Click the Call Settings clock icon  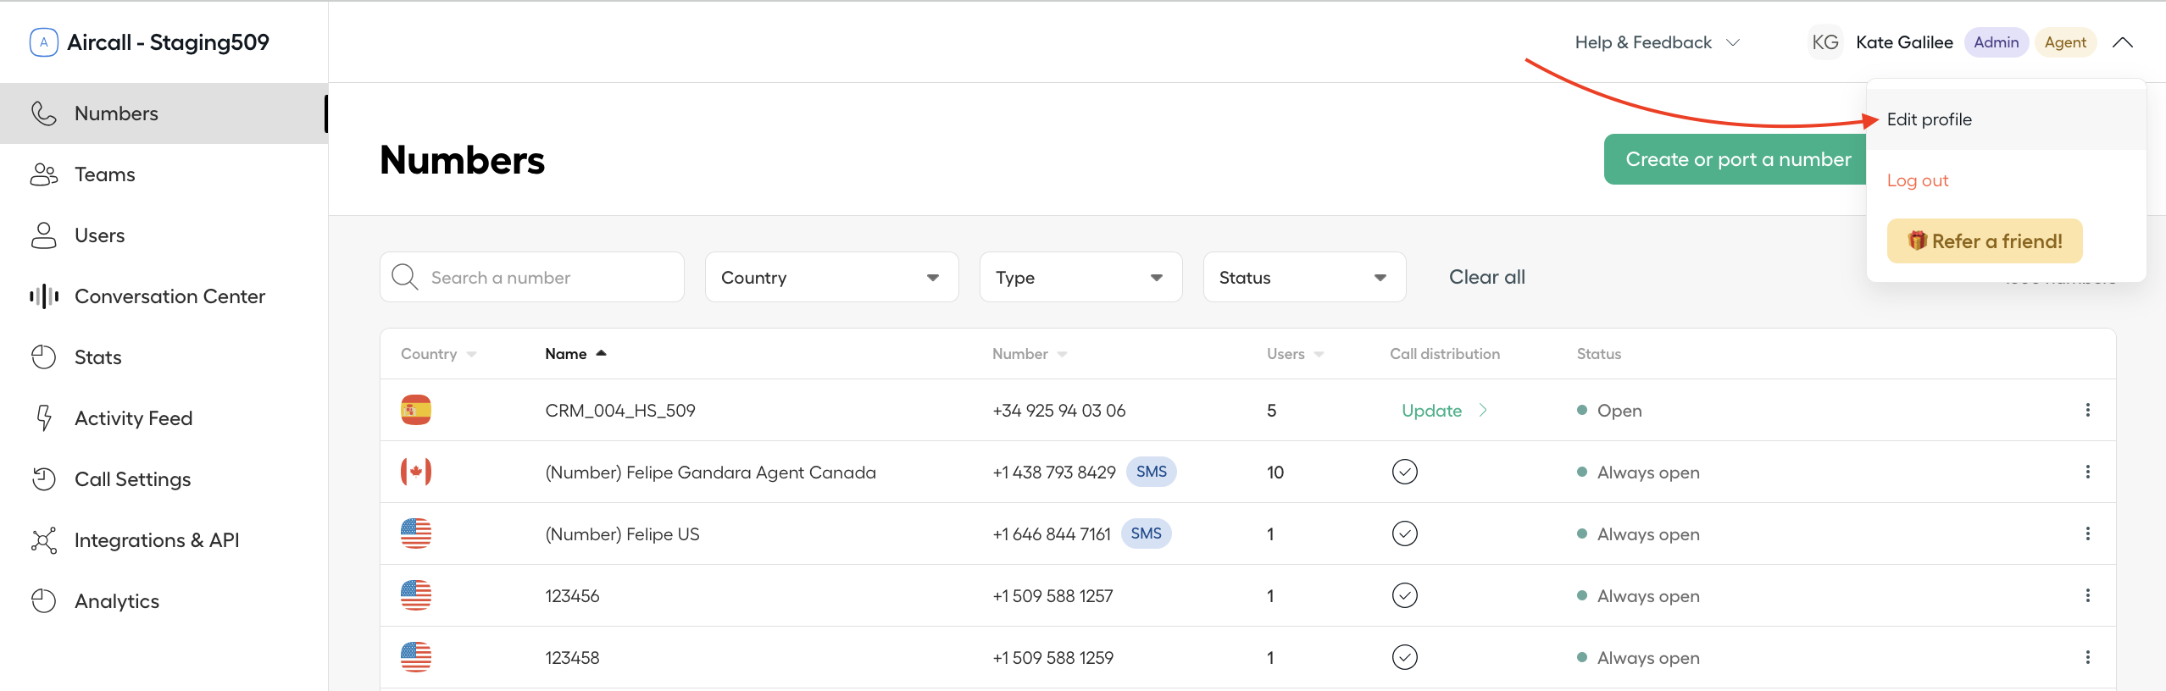pyautogui.click(x=44, y=479)
